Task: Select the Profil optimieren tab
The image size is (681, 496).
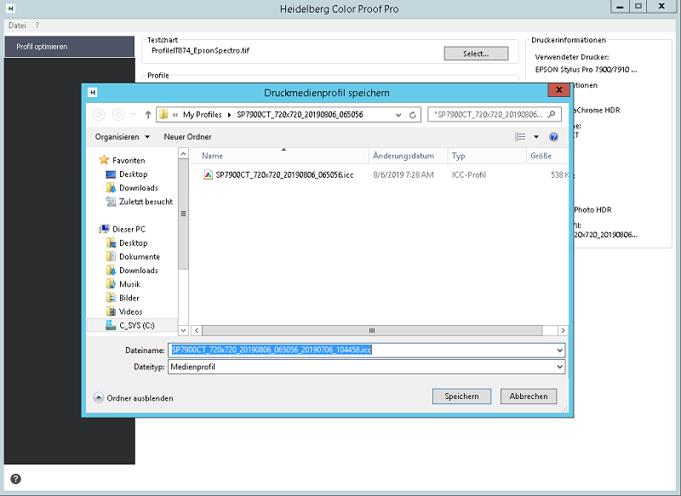Action: pos(70,47)
